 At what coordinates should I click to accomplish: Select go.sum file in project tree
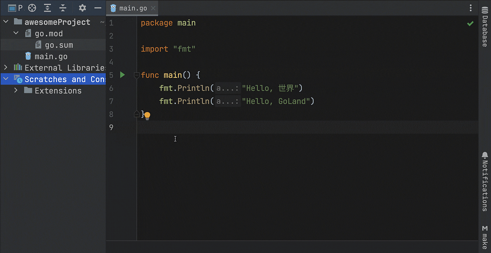click(59, 45)
